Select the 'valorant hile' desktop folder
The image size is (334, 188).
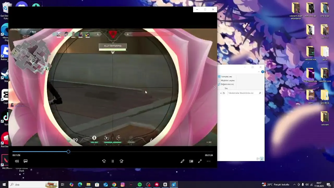(x=310, y=53)
